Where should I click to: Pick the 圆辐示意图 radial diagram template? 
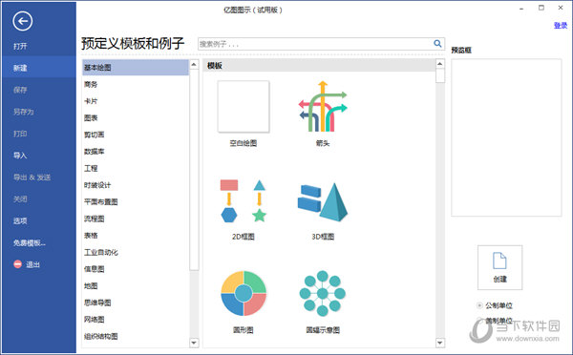pos(323,293)
